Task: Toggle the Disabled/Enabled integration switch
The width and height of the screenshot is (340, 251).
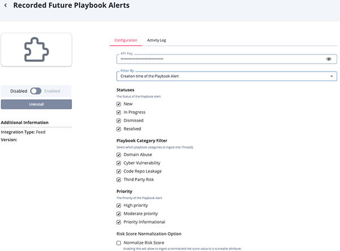Action: click(36, 91)
